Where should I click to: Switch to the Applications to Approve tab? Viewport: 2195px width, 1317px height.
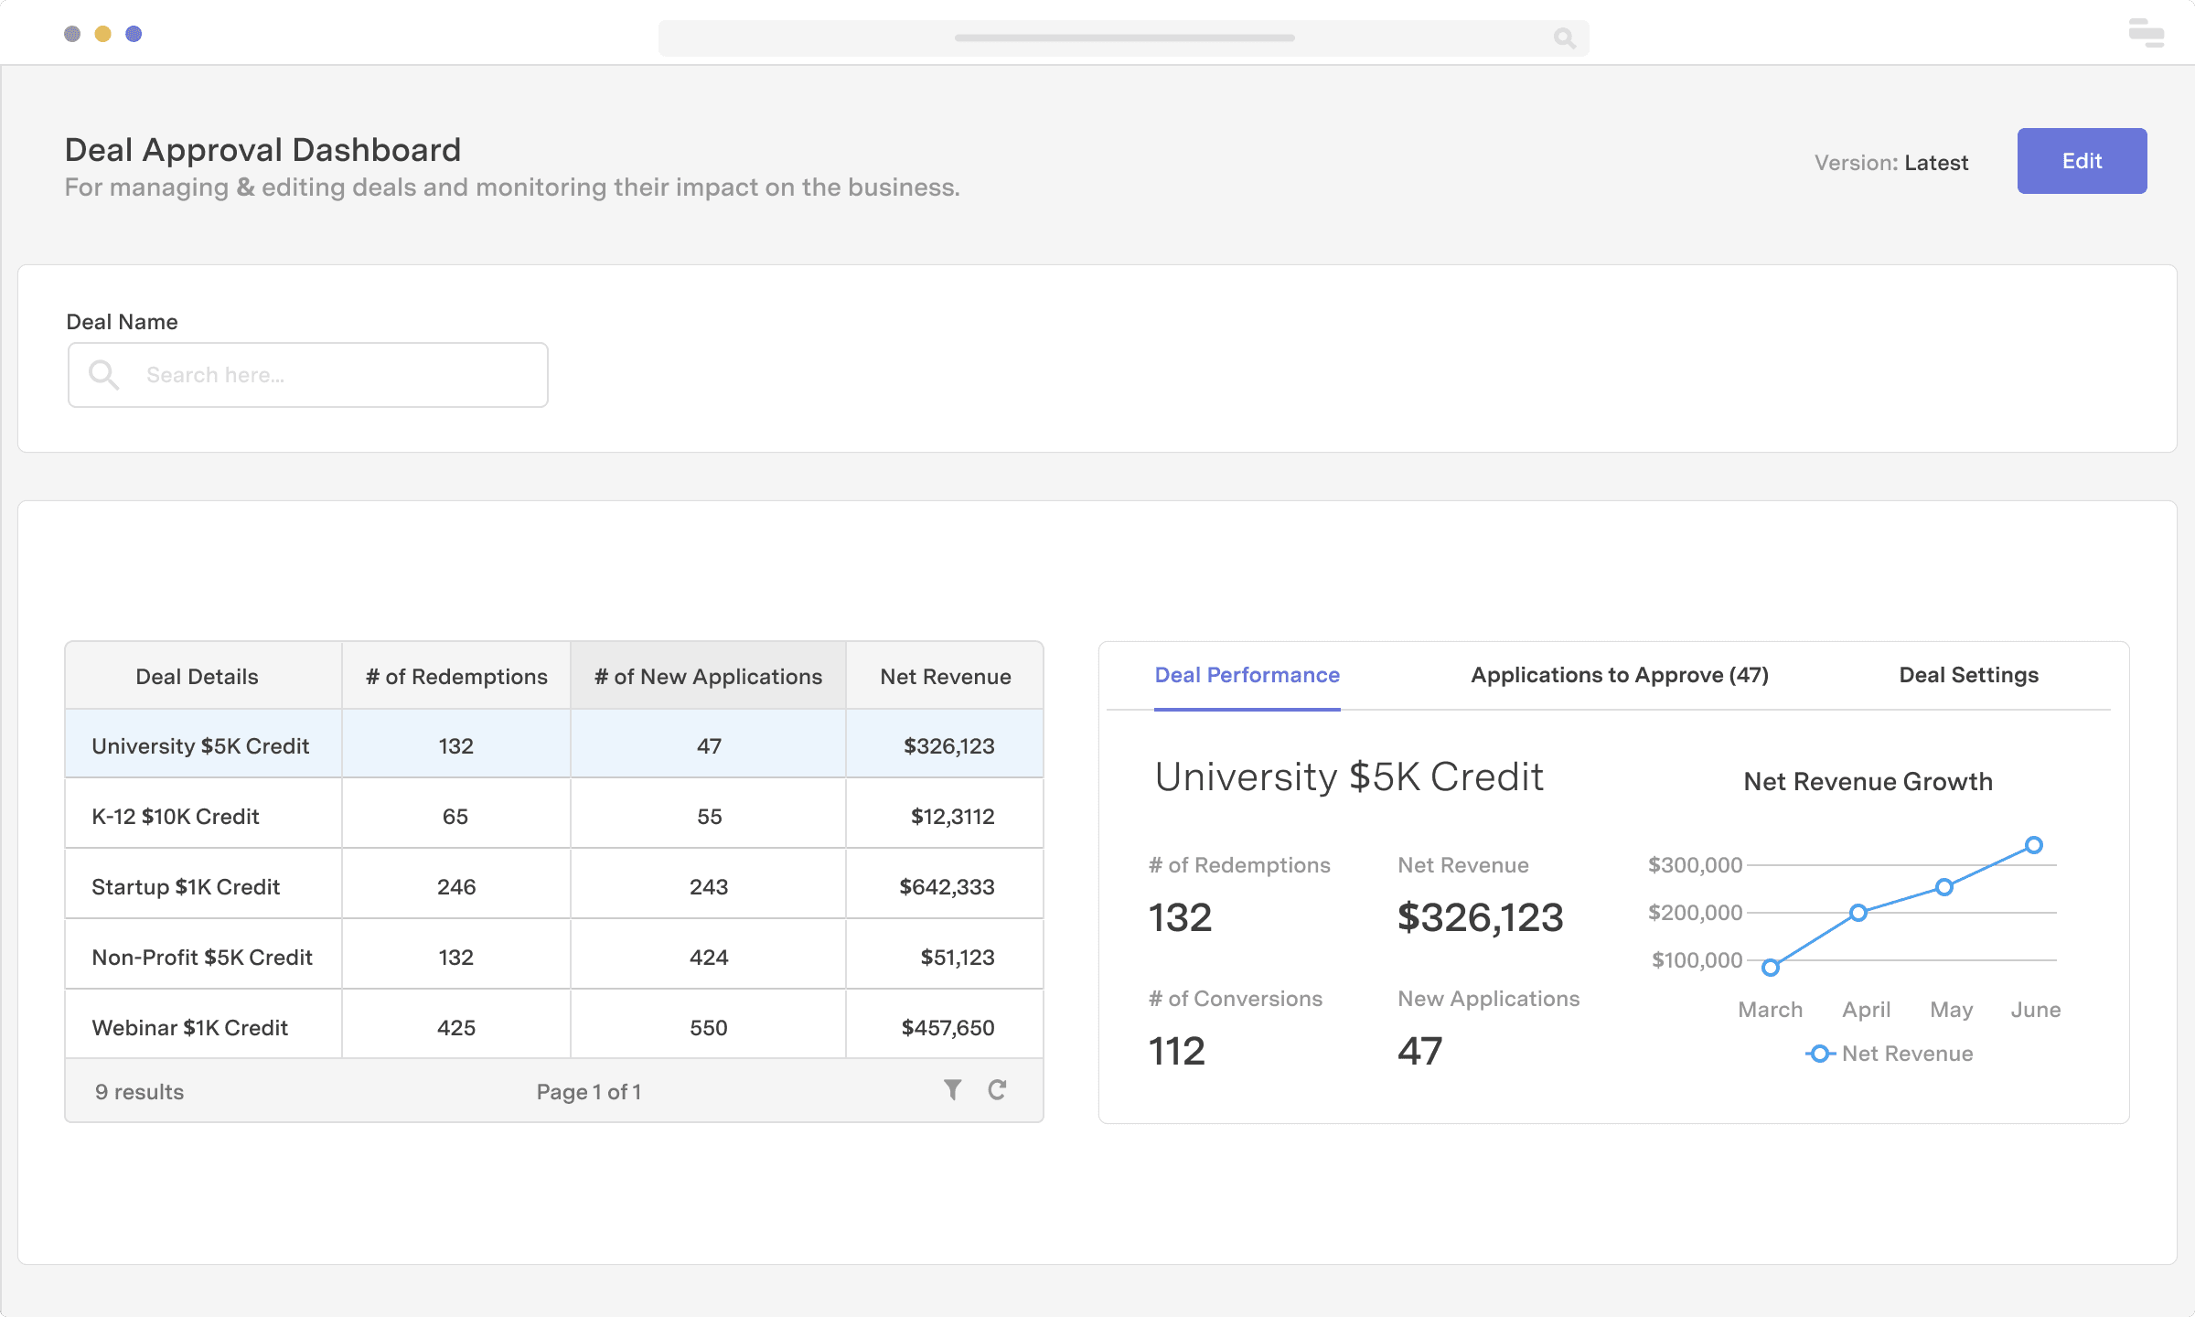pos(1619,675)
